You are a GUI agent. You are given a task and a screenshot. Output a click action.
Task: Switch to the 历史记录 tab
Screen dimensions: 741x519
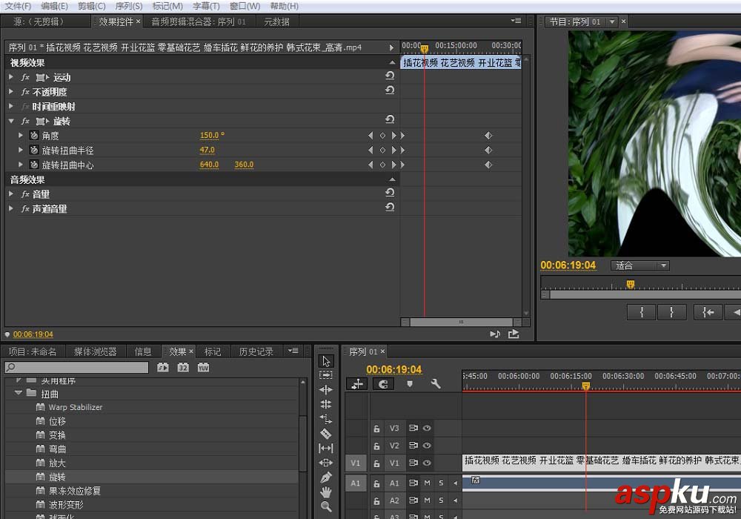256,351
